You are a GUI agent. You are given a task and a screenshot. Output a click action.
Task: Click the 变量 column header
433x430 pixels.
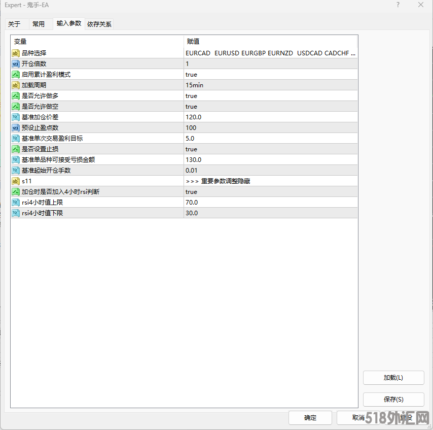click(x=97, y=42)
